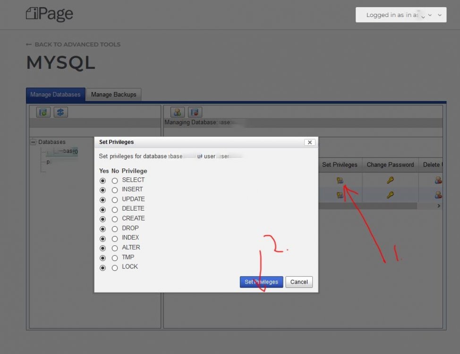Screen dimensions: 460x354
Task: Click the horizontal scrollbar right arrow
Action: pos(439,206)
